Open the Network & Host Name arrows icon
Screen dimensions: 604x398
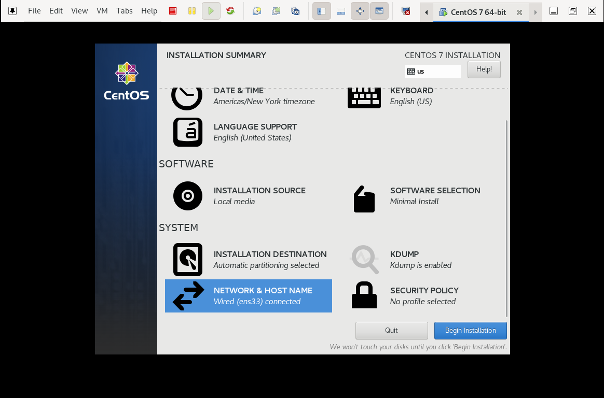pos(188,296)
